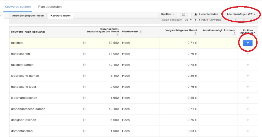Click keyword handtaschen
This screenshot has width=262, height=137.
pos(20,54)
